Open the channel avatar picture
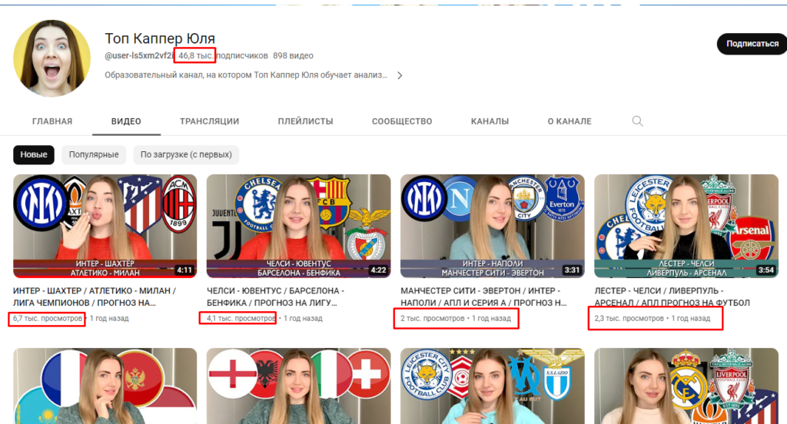Screen dimensions: 787x424 point(51,58)
